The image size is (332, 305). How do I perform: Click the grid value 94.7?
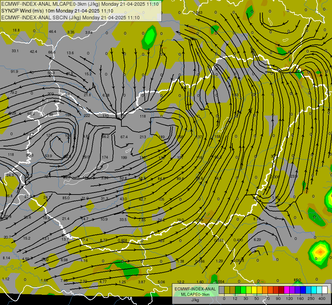click(x=30, y=135)
